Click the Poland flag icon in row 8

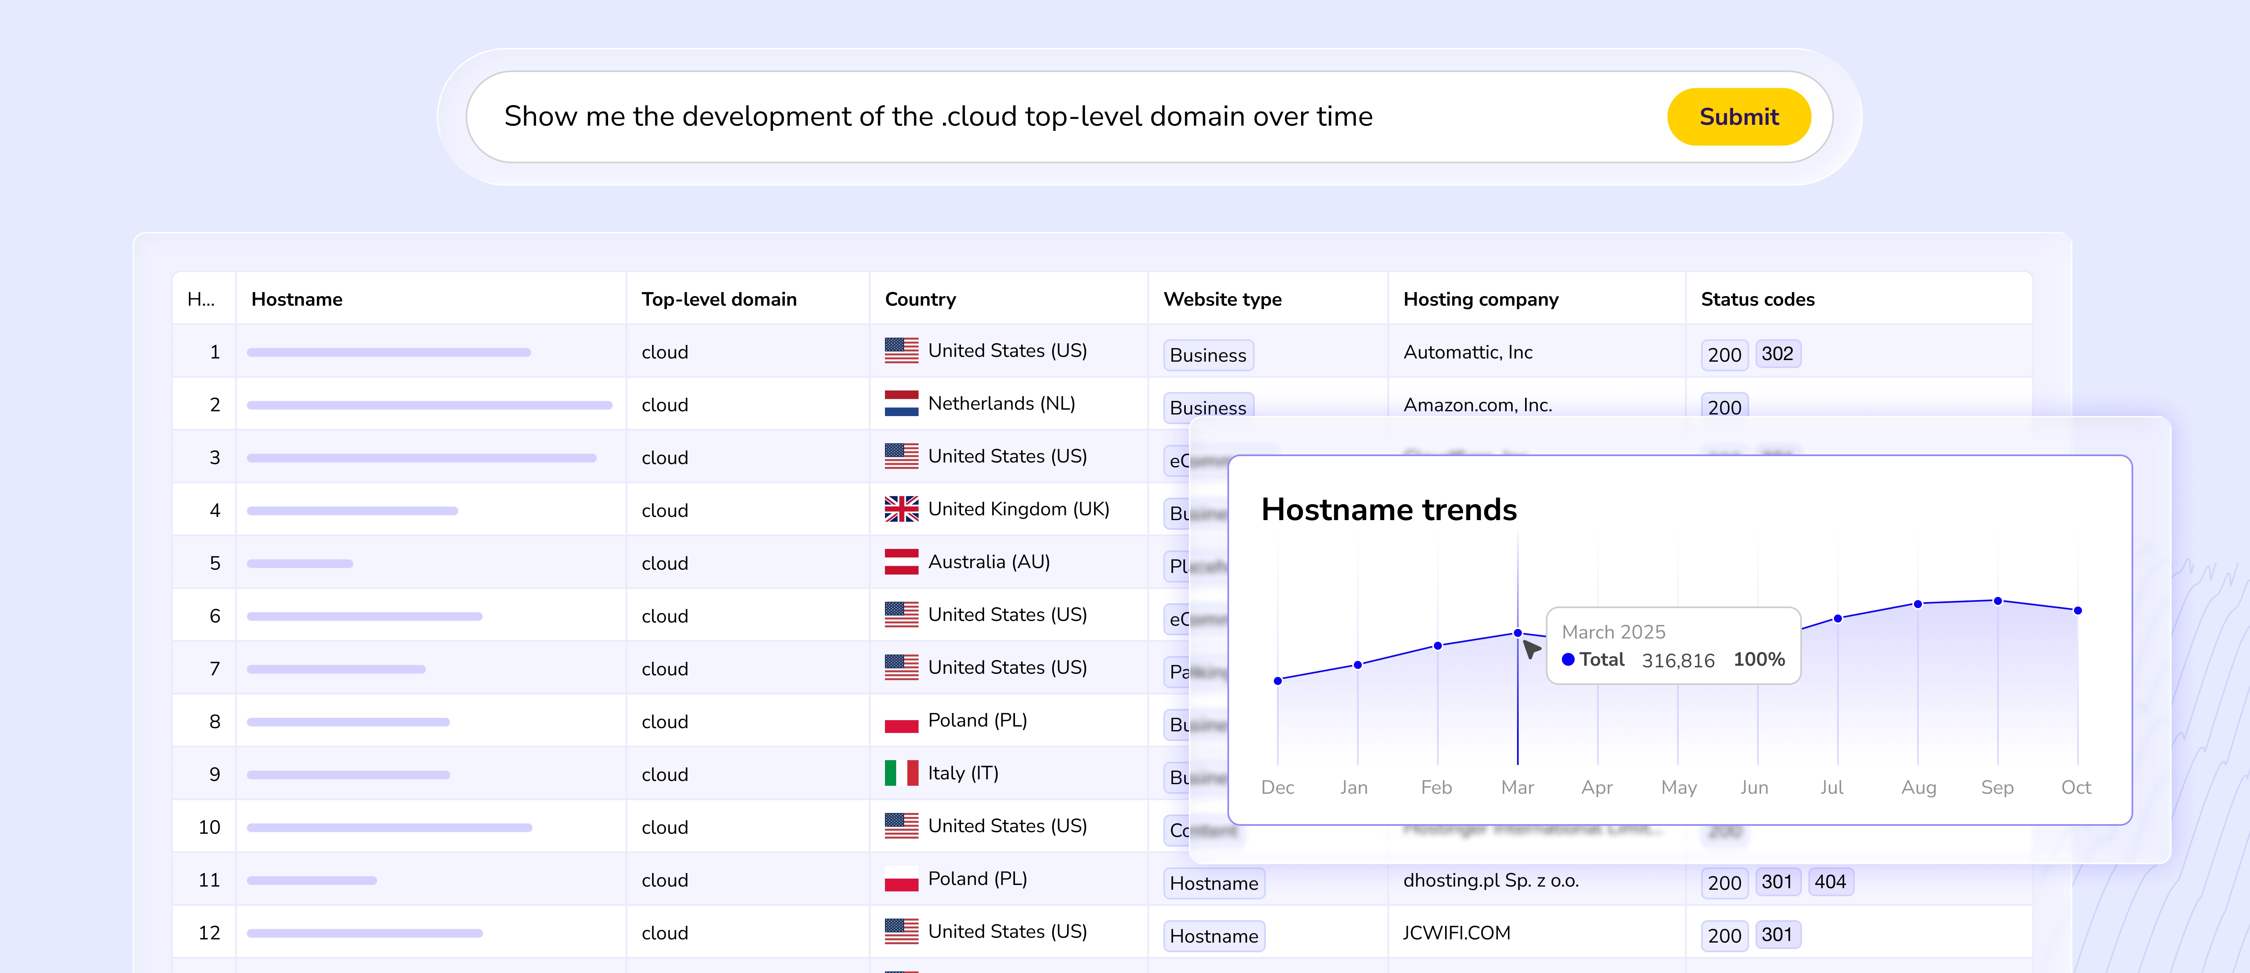coord(901,721)
